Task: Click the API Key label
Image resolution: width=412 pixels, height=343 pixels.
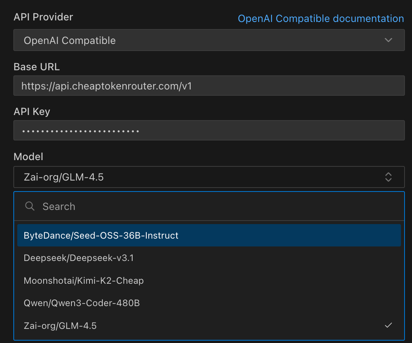Action: [x=32, y=111]
